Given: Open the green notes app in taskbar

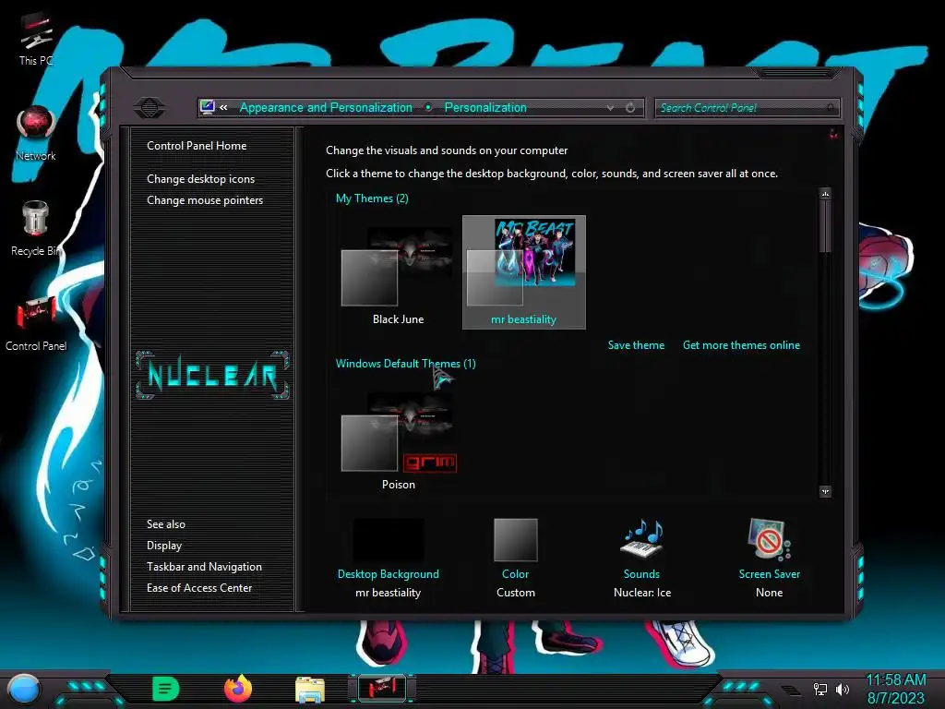Looking at the screenshot, I should click(166, 689).
